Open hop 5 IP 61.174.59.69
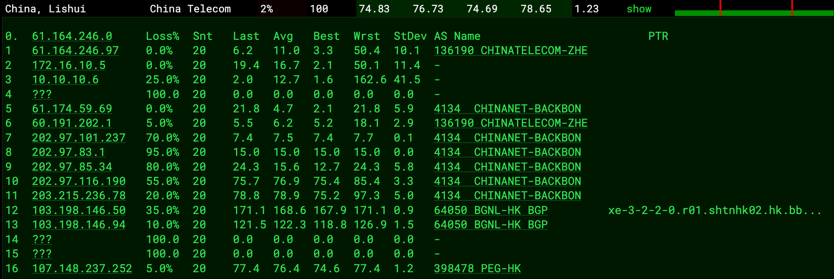 (x=72, y=109)
